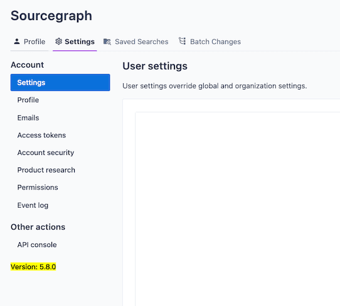The width and height of the screenshot is (340, 306).
Task: Switch to the Saved Searches tab
Action: [x=136, y=41]
